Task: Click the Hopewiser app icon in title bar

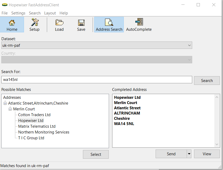Action: point(4,5)
